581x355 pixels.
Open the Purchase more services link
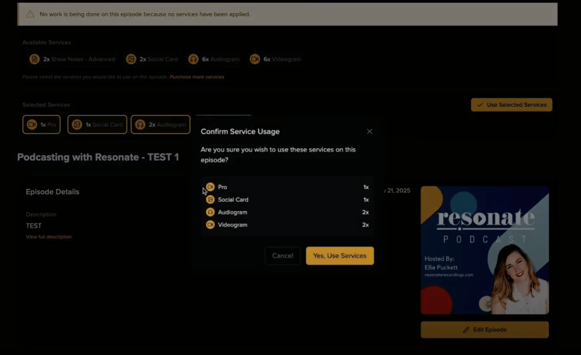click(196, 77)
